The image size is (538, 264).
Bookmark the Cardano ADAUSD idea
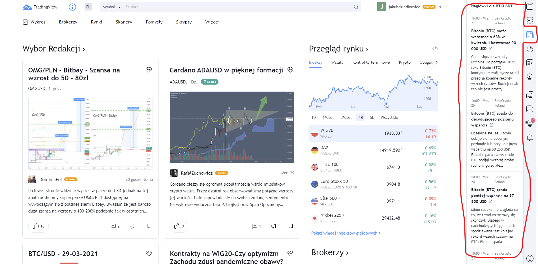point(291,226)
